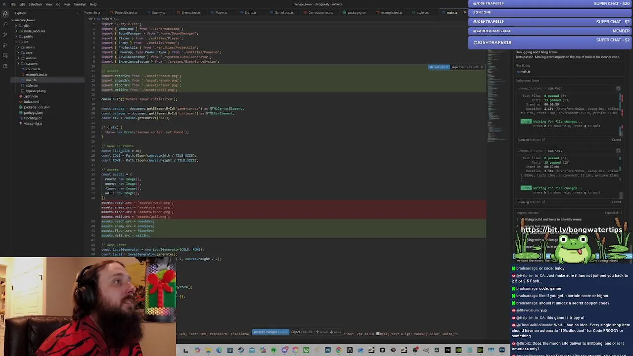Open the Remote Explorer icon in the activity bar
This screenshot has height=356, width=633.
click(x=5, y=55)
